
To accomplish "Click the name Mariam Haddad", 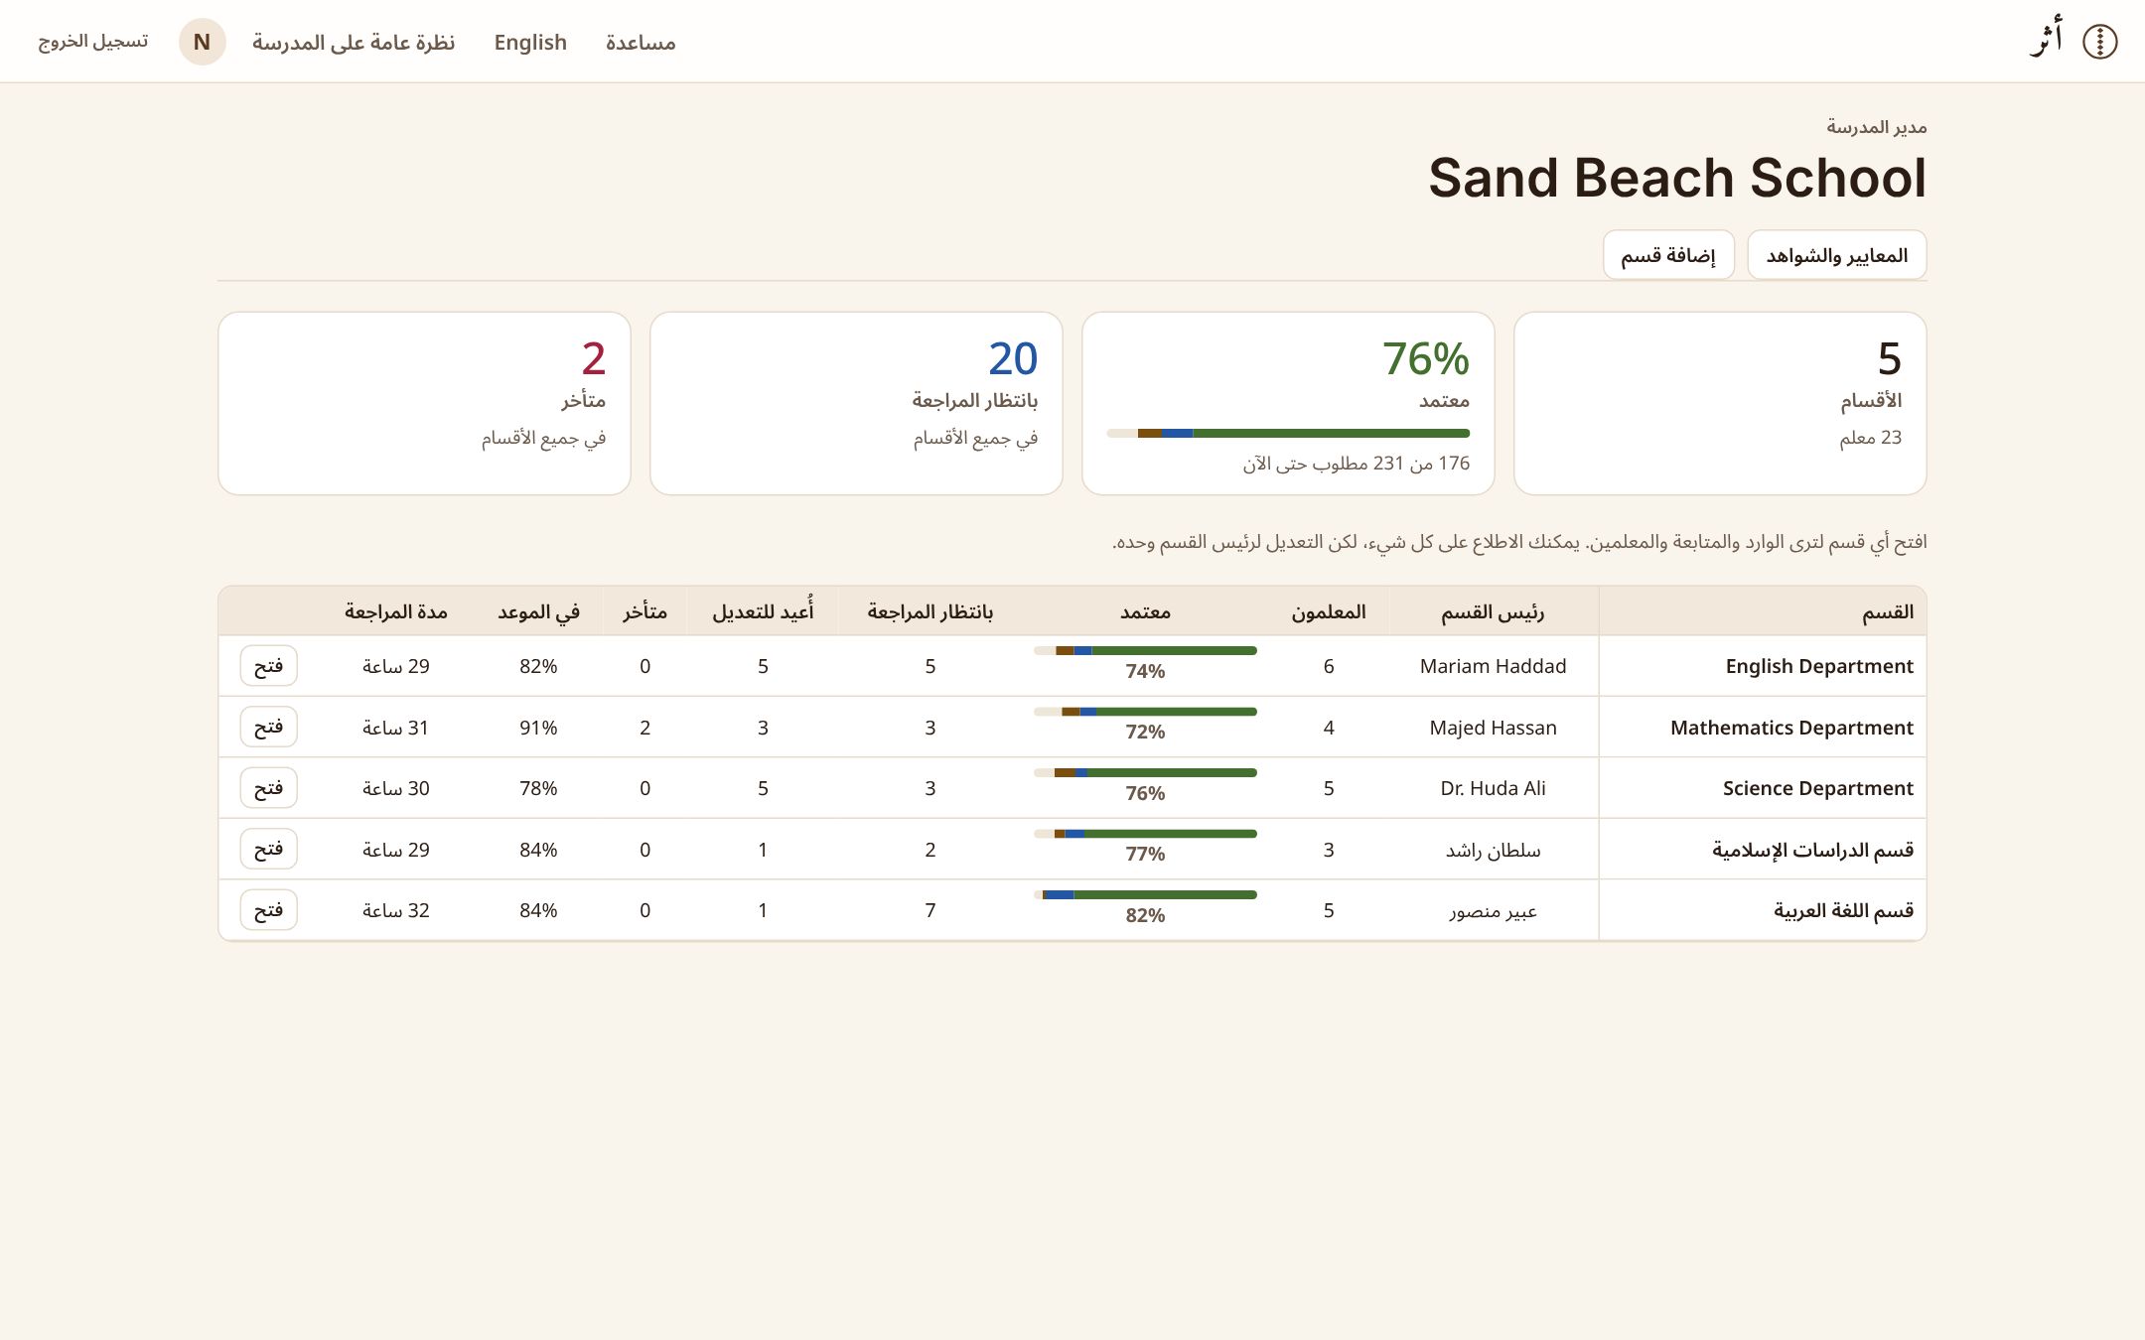I will [1493, 666].
